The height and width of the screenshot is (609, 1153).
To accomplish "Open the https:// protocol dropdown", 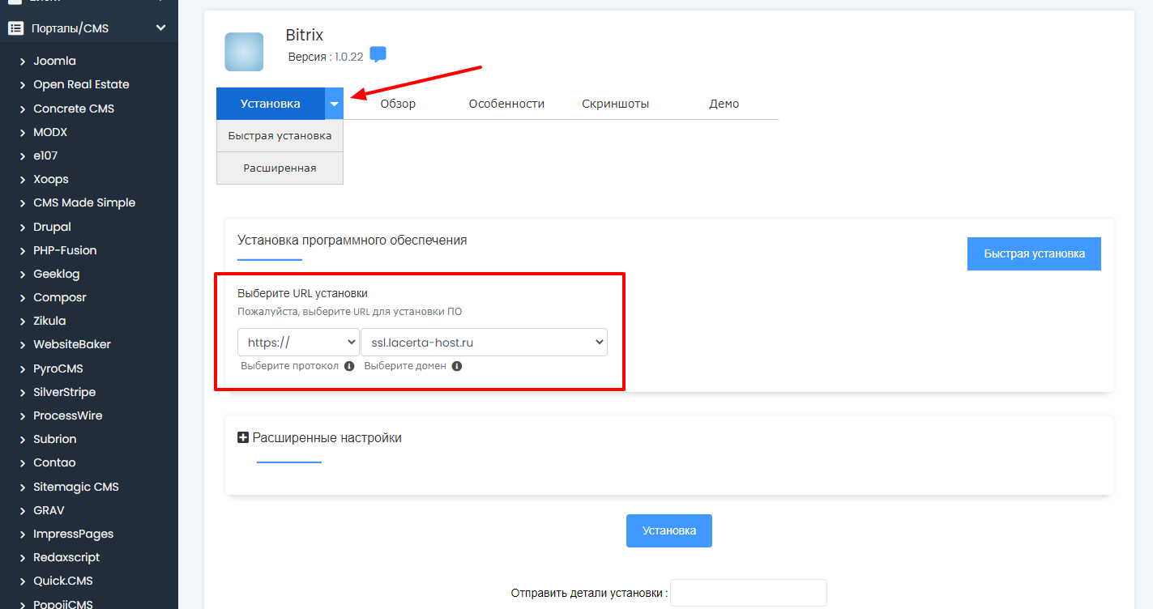I will 298,343.
